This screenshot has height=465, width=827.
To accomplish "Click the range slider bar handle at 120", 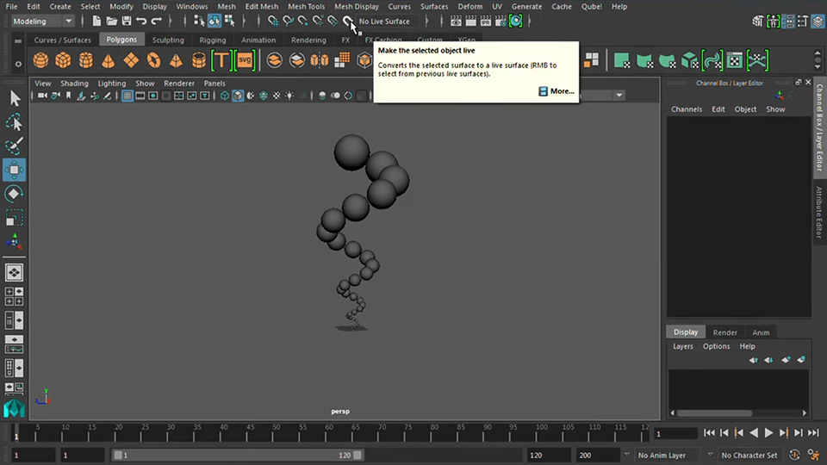I will tap(358, 455).
